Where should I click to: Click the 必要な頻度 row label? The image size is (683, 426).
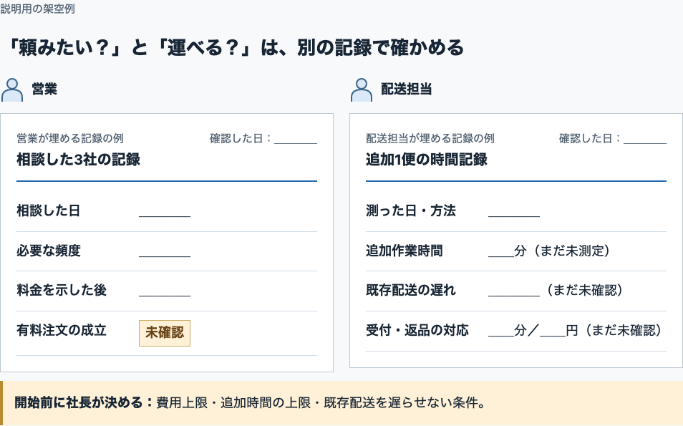tap(49, 251)
